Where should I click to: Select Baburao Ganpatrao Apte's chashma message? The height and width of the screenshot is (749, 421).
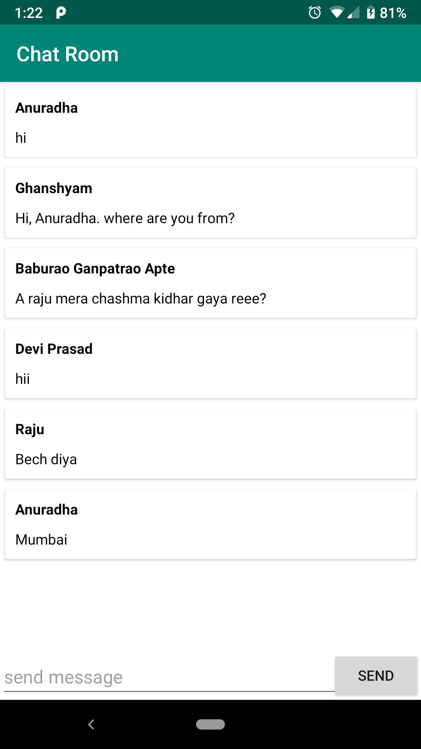tap(210, 282)
